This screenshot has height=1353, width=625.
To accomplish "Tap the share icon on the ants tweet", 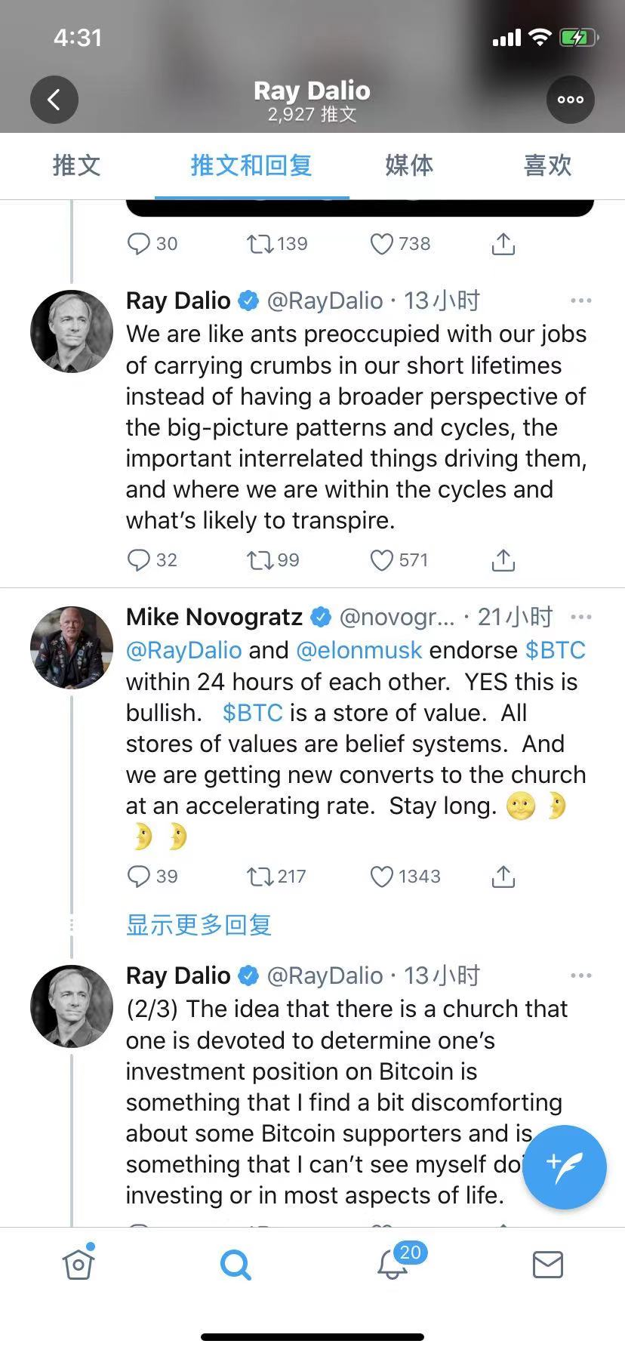I will 503,560.
